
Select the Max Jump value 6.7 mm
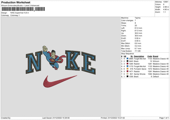tap(138, 48)
